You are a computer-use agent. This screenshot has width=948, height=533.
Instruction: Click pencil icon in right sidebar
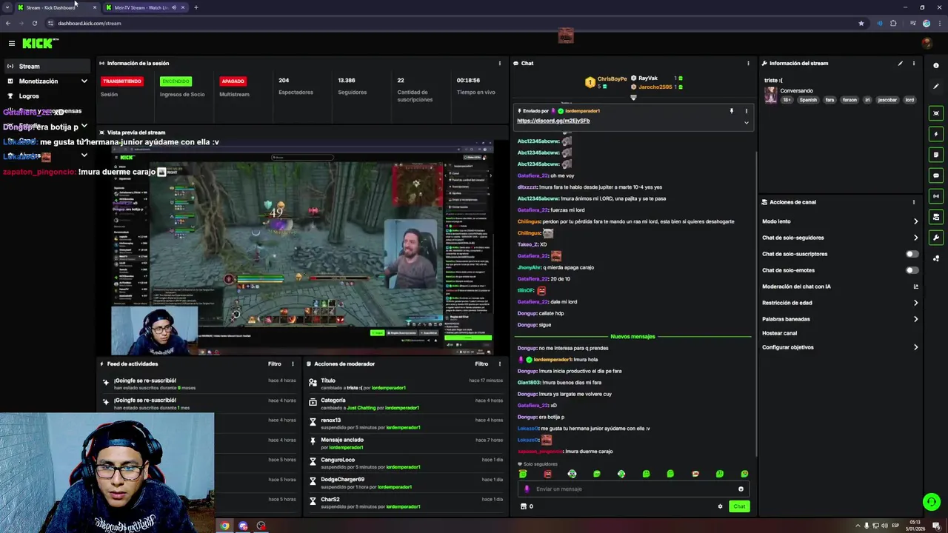[936, 86]
